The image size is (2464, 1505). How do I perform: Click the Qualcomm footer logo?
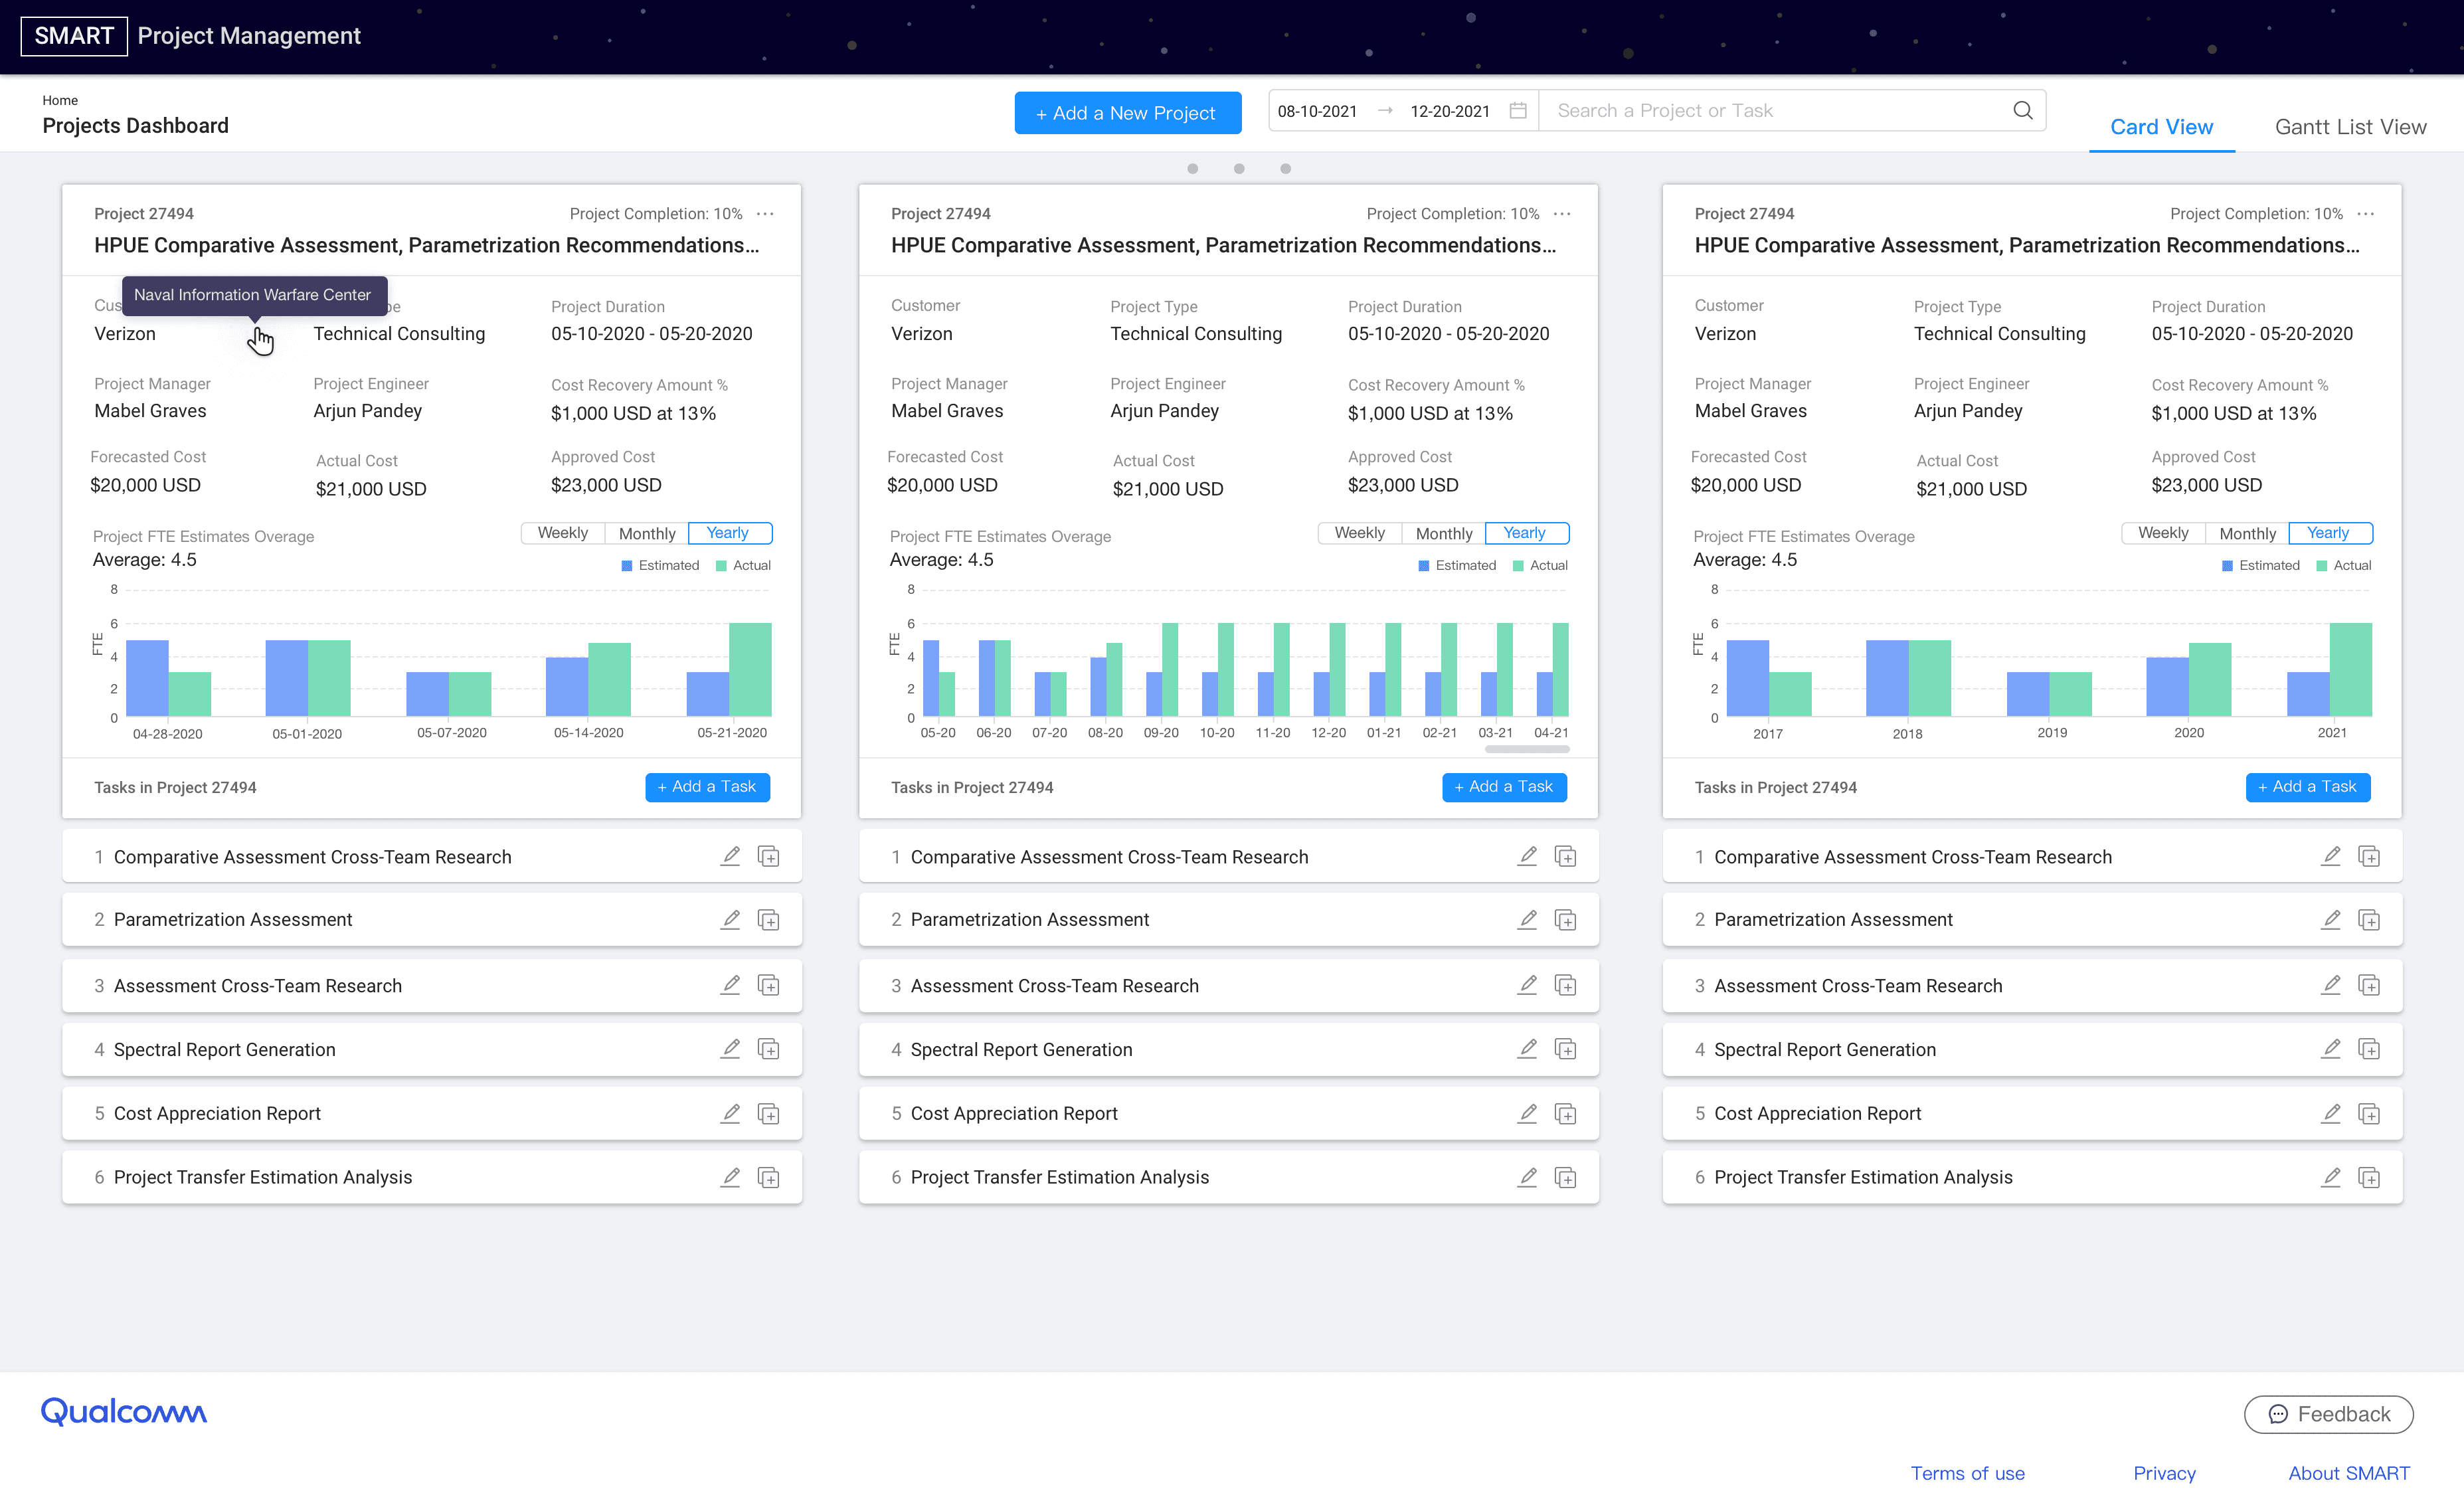click(x=124, y=1412)
